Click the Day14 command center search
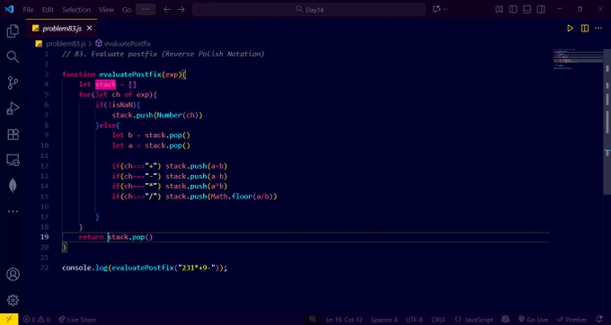 tap(308, 9)
